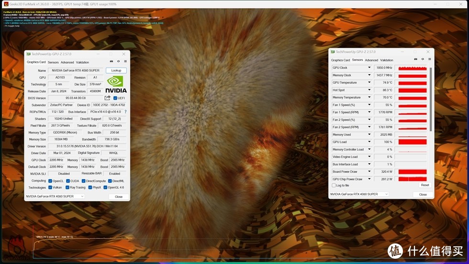Viewport: 469px width, 264px height.
Task: Toggle the CUDA checkbox
Action: (68, 181)
